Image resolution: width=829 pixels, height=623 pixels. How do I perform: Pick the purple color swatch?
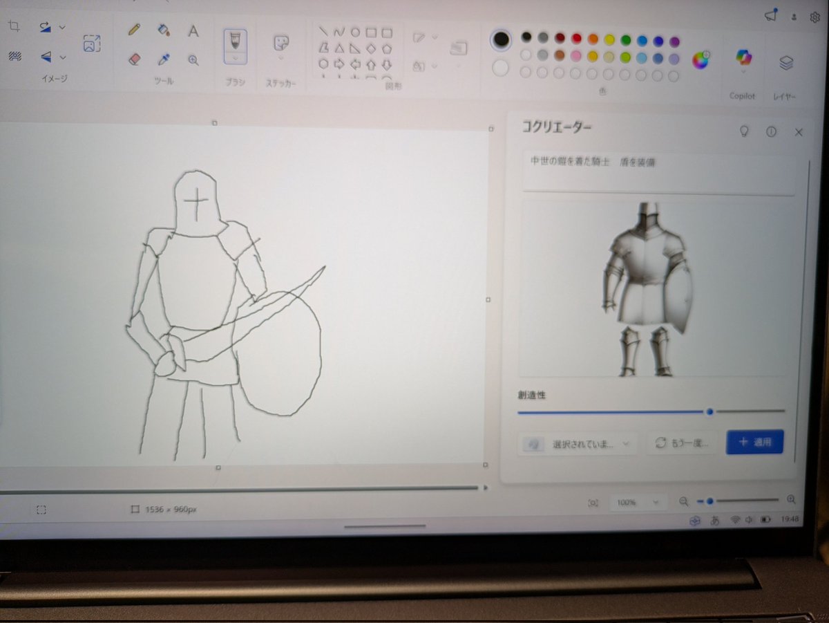(675, 41)
